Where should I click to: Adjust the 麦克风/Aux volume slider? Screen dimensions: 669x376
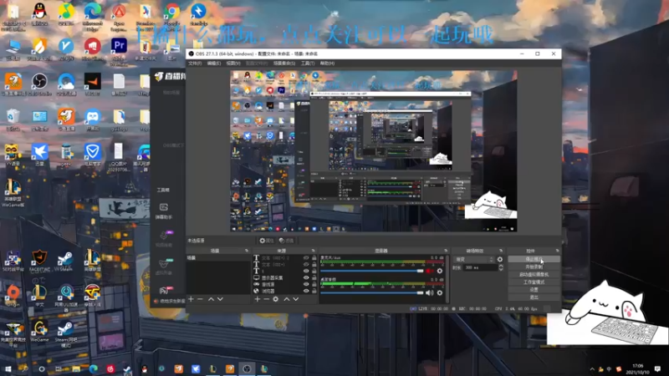point(371,271)
